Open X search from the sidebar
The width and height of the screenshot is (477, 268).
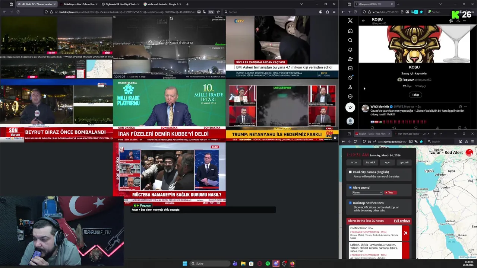click(350, 40)
